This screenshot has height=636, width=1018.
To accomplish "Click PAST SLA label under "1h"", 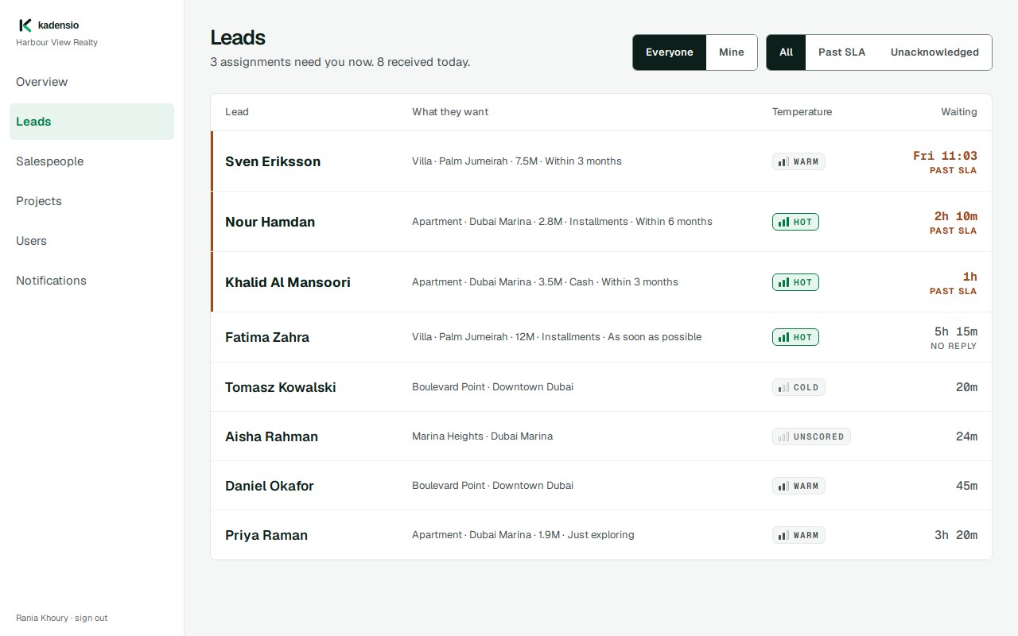I will pos(954,291).
